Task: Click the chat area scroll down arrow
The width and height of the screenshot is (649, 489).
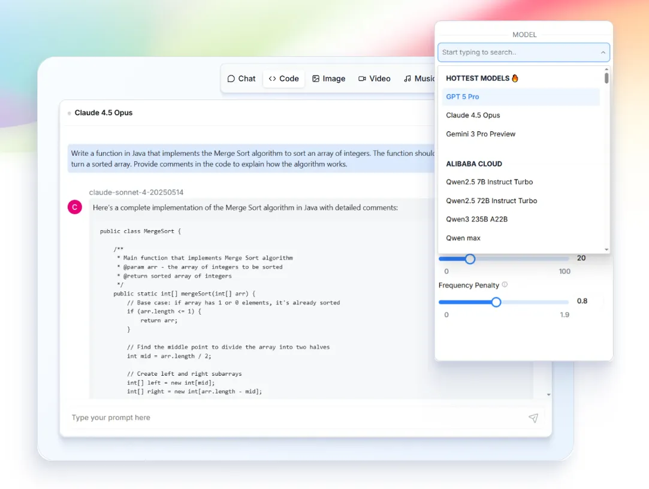Action: coord(549,394)
